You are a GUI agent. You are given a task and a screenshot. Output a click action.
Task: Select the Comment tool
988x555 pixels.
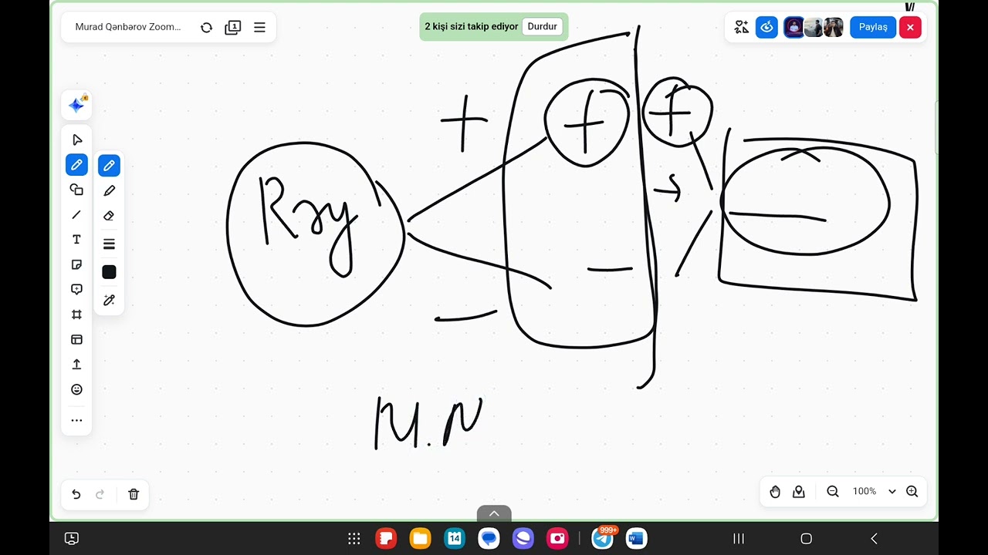coord(76,290)
